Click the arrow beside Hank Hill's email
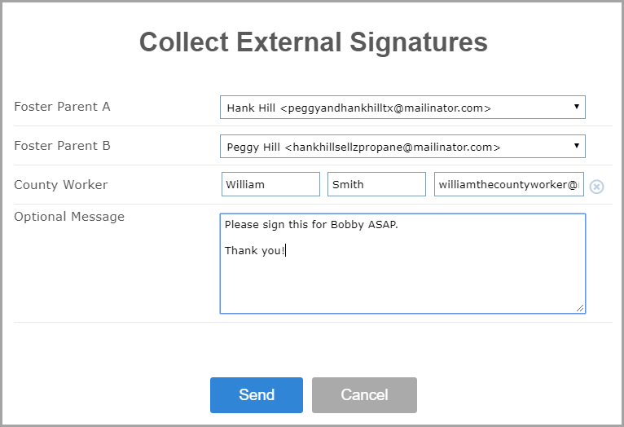This screenshot has width=624, height=427. [x=576, y=106]
